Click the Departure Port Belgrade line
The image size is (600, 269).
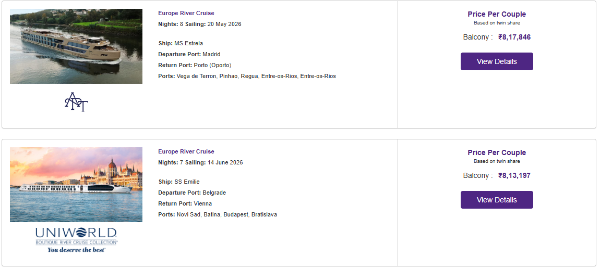click(192, 193)
